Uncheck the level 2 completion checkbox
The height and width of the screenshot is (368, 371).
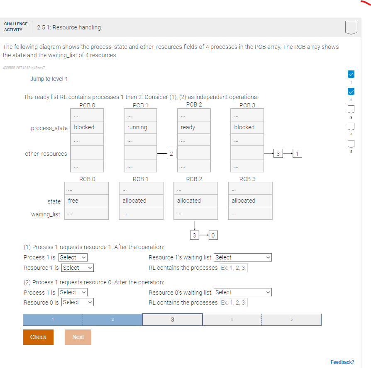pos(351,92)
